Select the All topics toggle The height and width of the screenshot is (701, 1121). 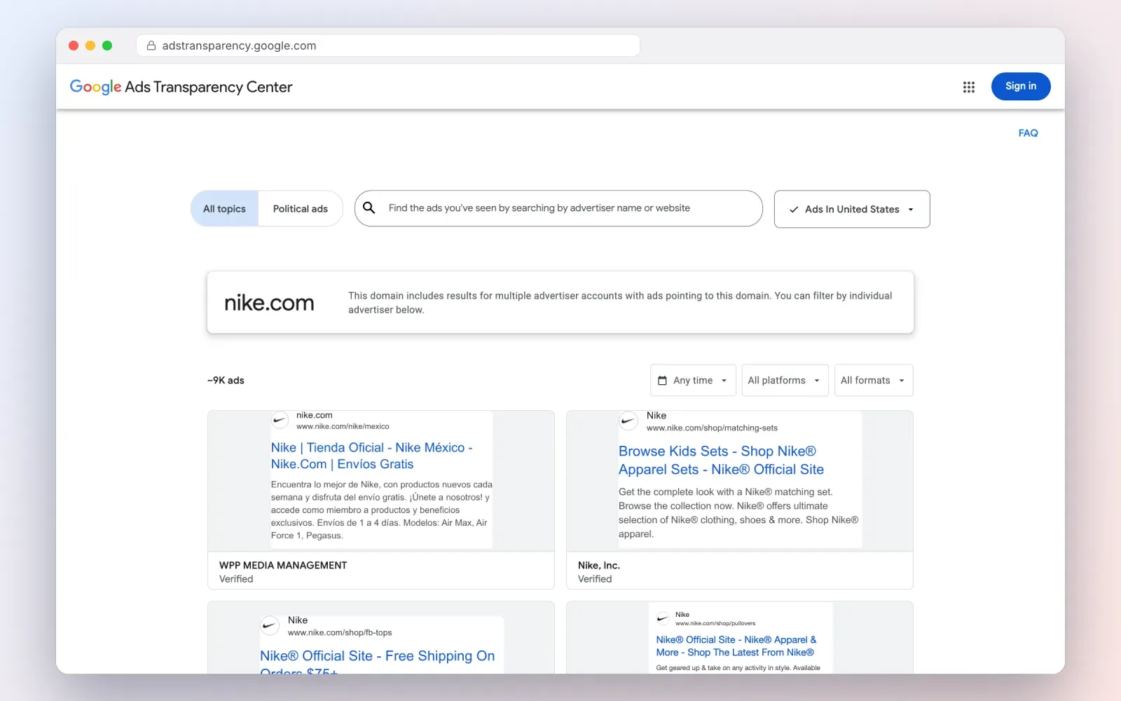point(225,209)
